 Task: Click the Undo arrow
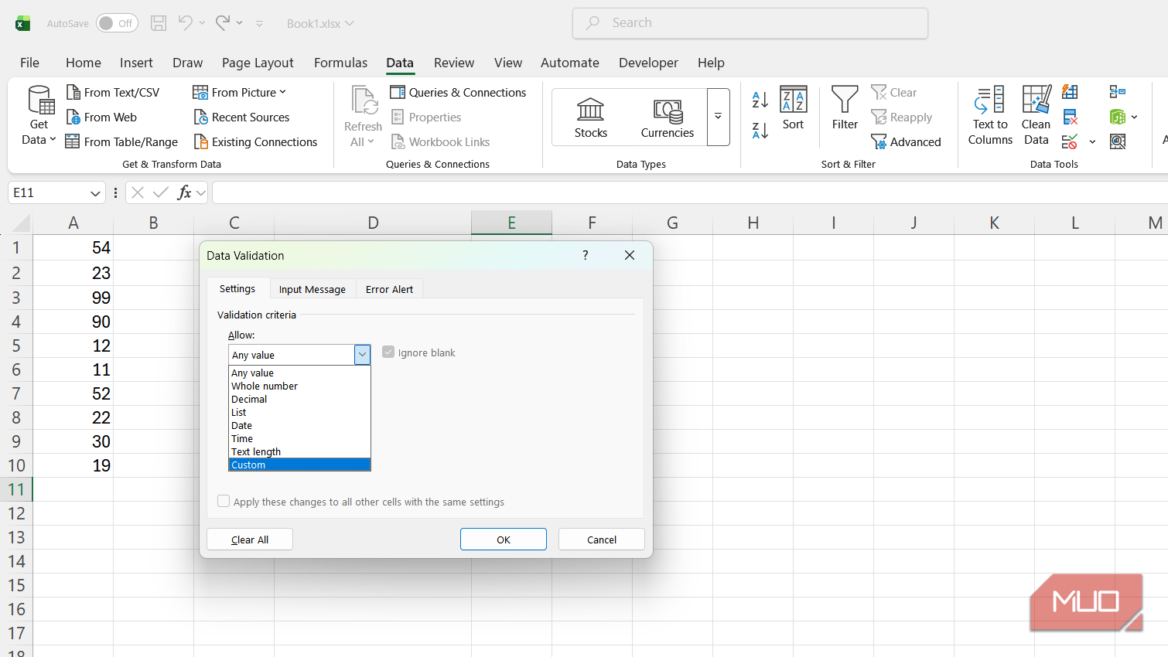pos(185,23)
